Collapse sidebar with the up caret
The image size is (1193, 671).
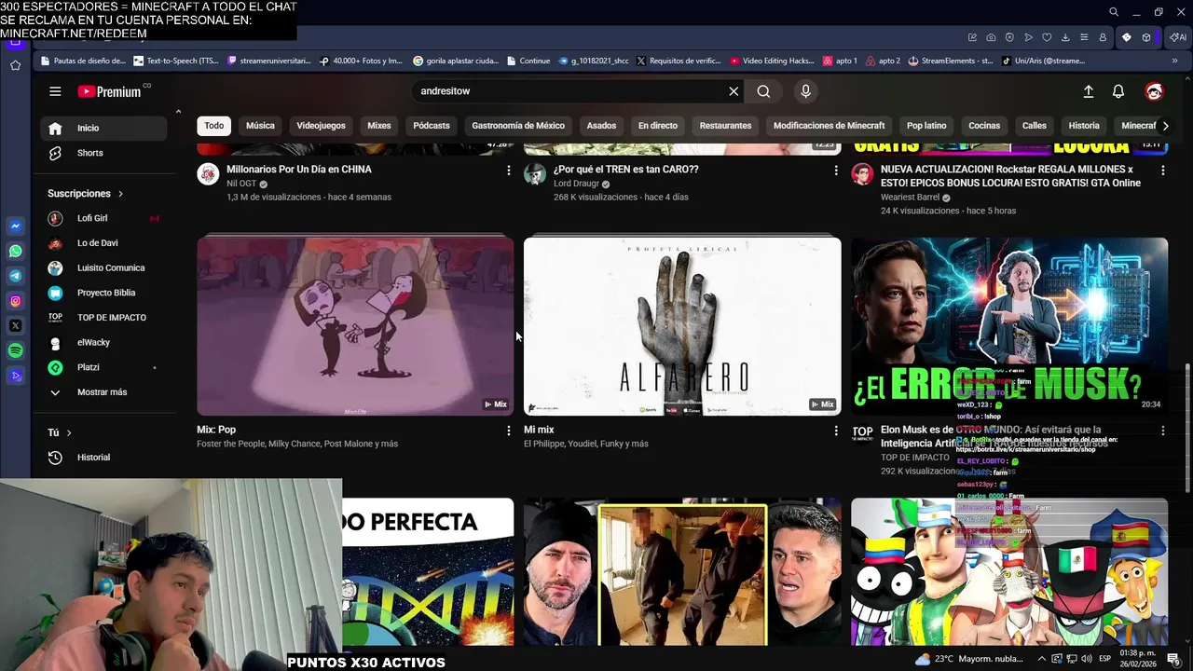tap(178, 112)
